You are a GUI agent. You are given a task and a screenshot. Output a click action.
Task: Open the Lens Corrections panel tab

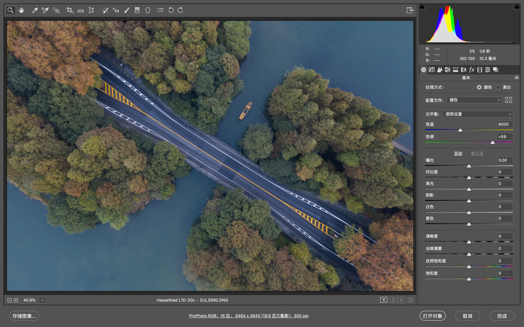[463, 70]
